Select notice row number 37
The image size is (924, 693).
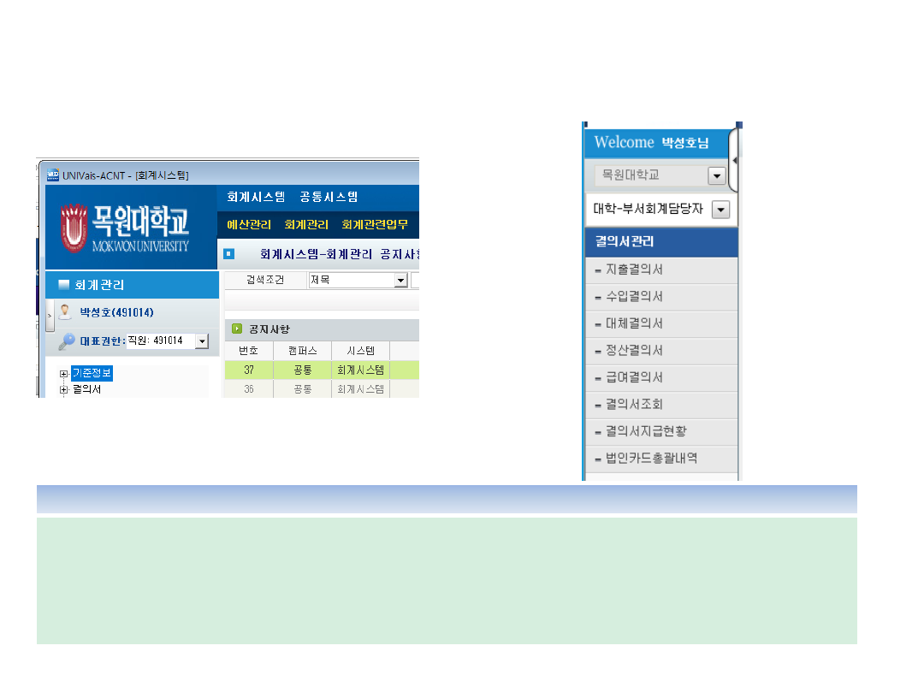point(248,370)
